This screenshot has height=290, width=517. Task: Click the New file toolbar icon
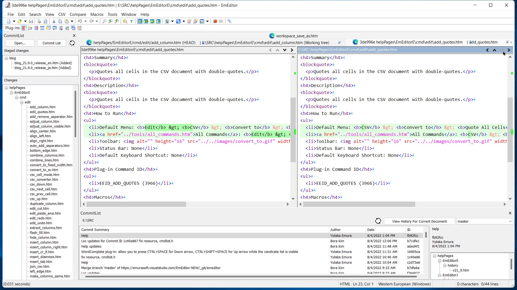tap(9, 21)
